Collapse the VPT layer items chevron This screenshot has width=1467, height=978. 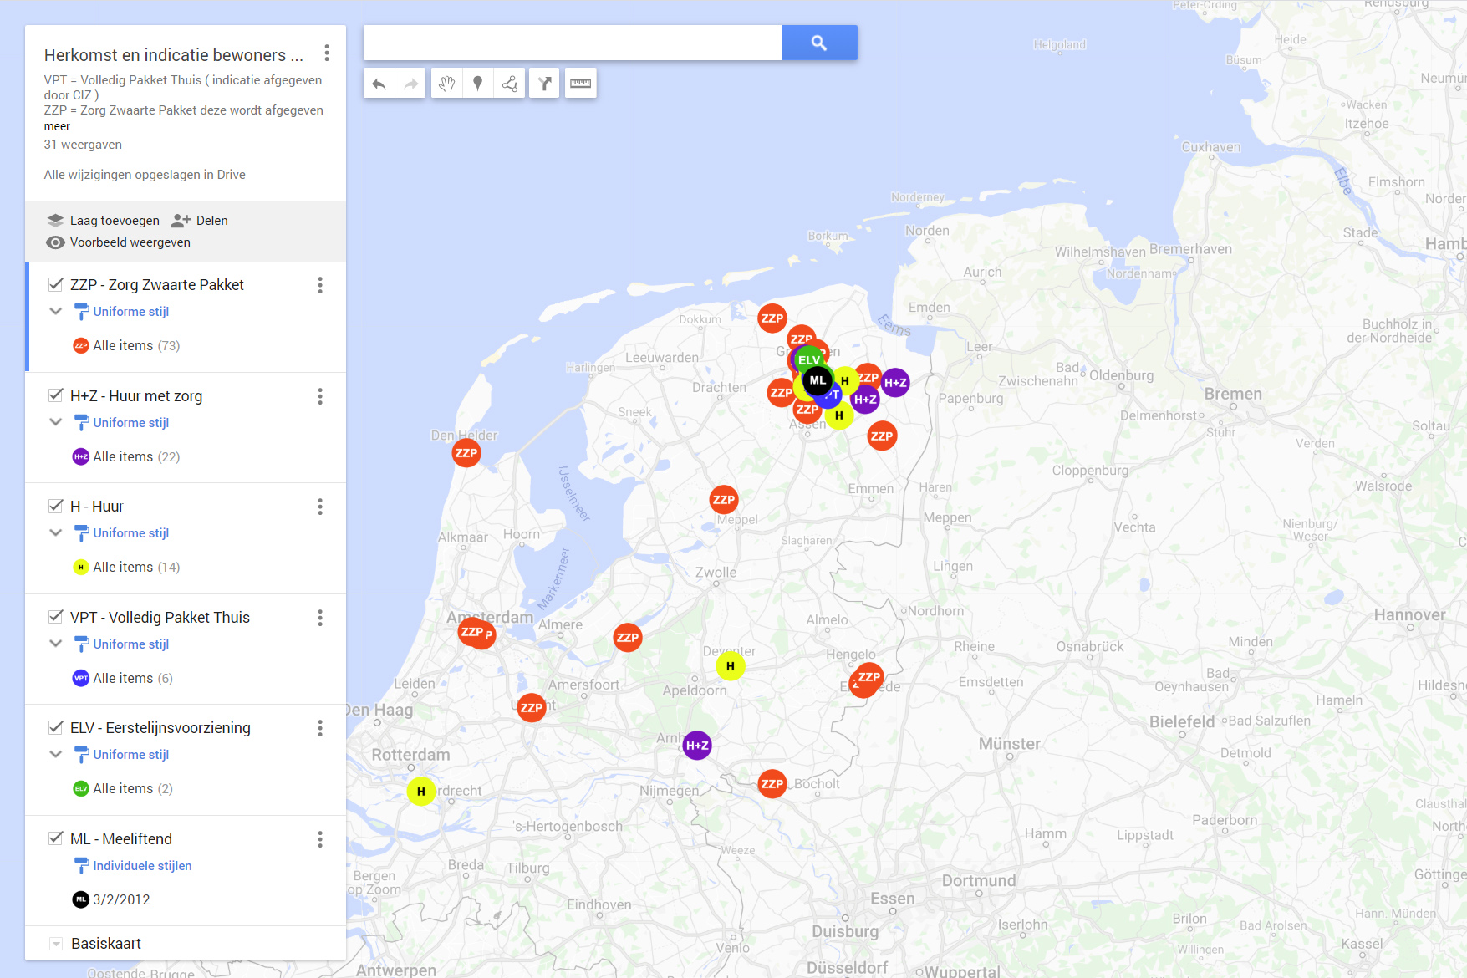[56, 644]
